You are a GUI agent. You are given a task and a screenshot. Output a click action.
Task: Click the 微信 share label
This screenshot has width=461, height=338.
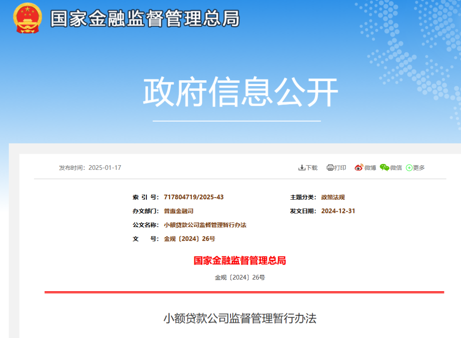pyautogui.click(x=396, y=168)
